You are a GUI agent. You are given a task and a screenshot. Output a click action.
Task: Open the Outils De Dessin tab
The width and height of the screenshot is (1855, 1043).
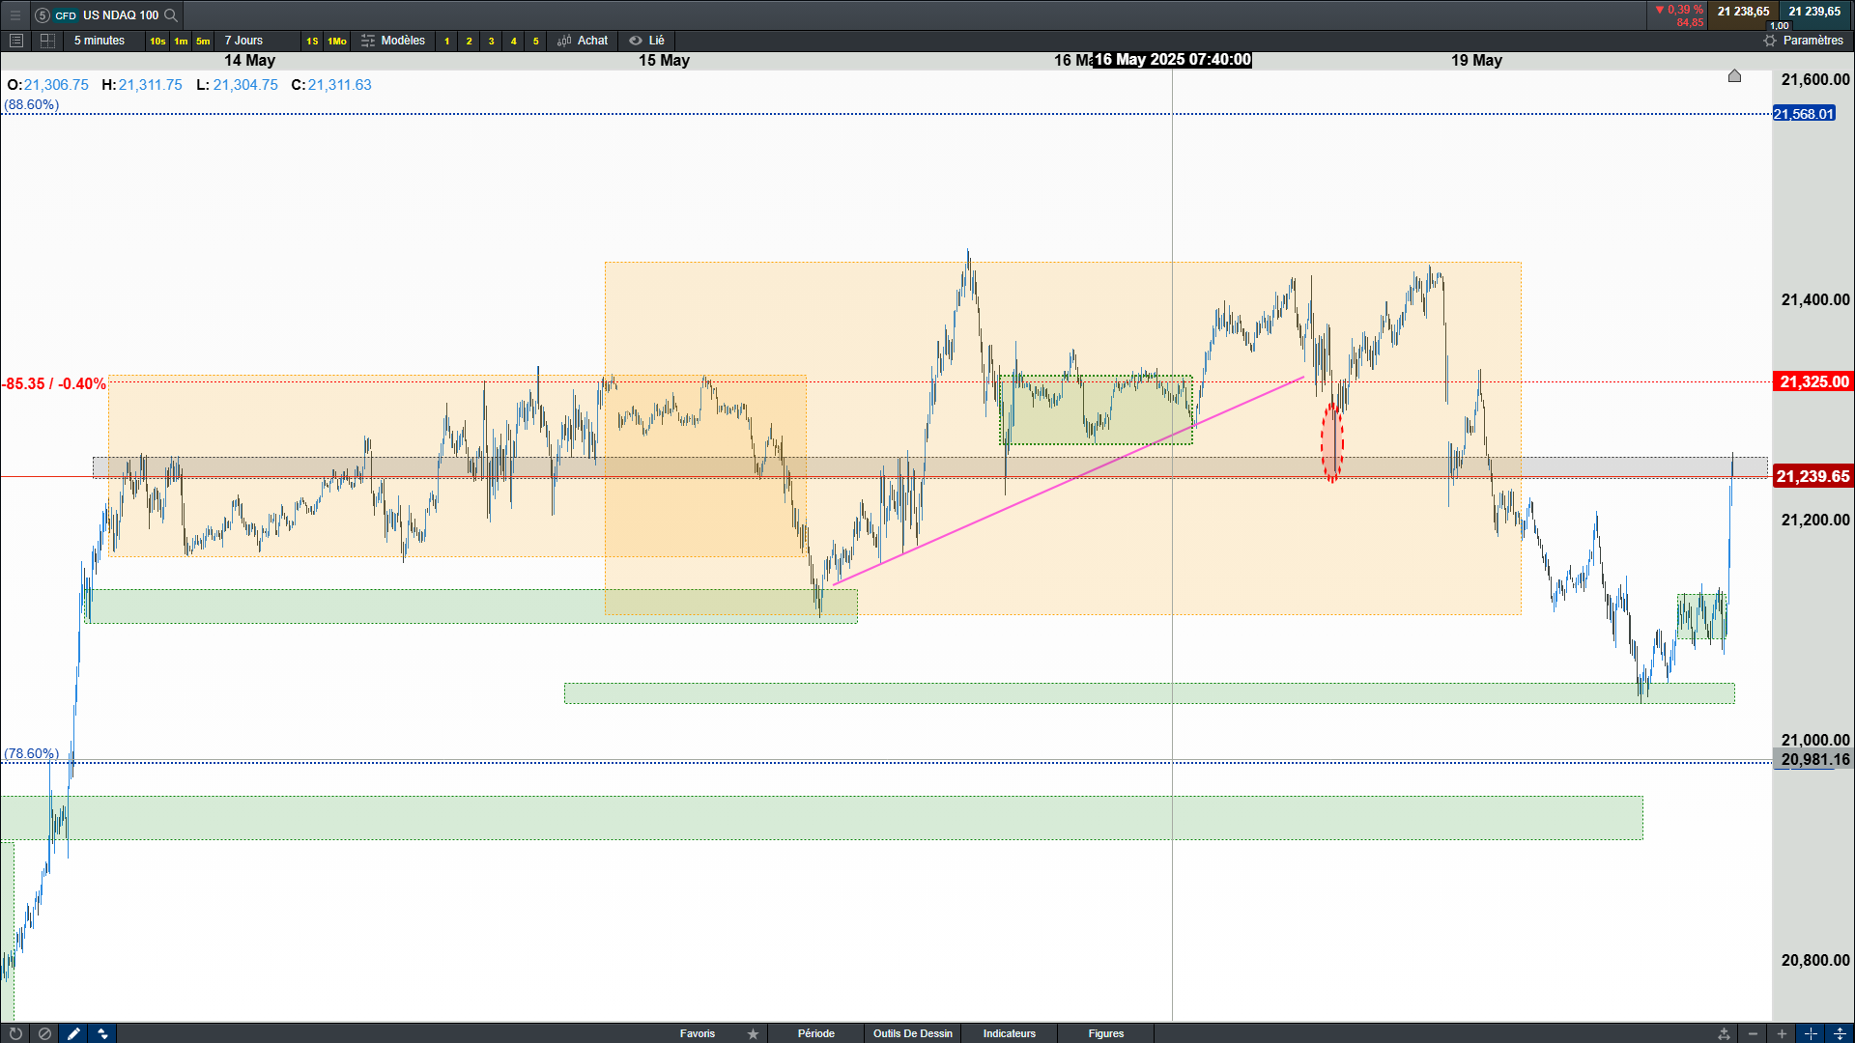[x=912, y=1033]
